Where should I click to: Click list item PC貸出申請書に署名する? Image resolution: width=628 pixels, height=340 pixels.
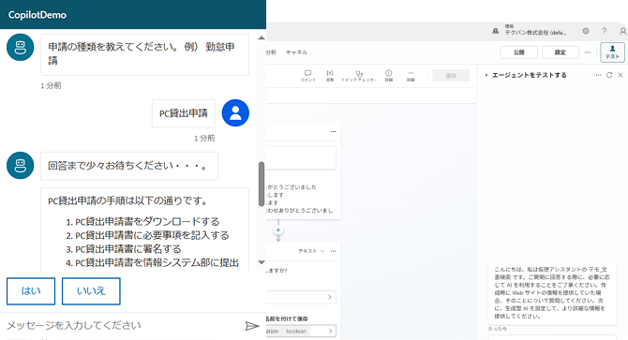[128, 249]
